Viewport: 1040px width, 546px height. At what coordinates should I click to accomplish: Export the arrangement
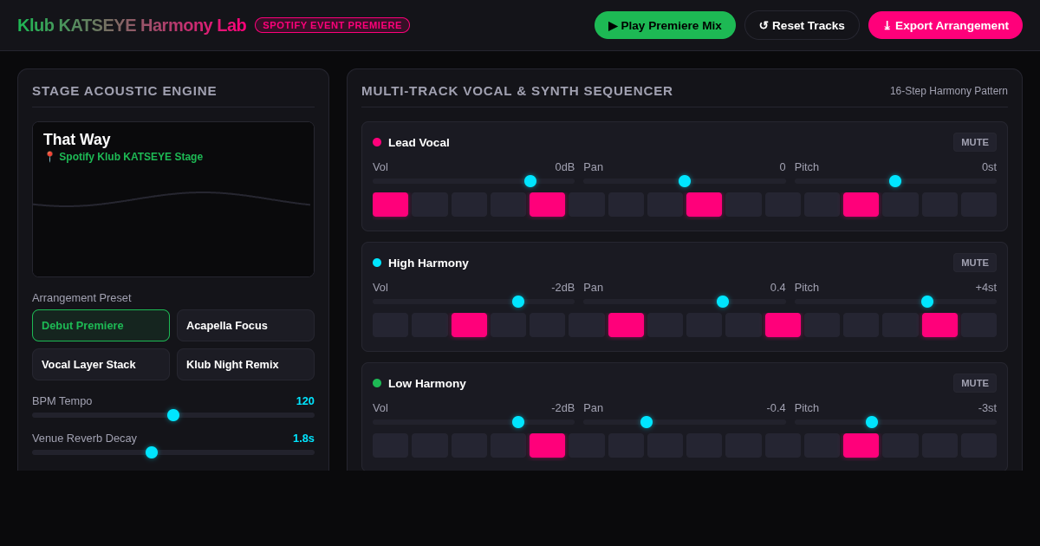tap(946, 25)
